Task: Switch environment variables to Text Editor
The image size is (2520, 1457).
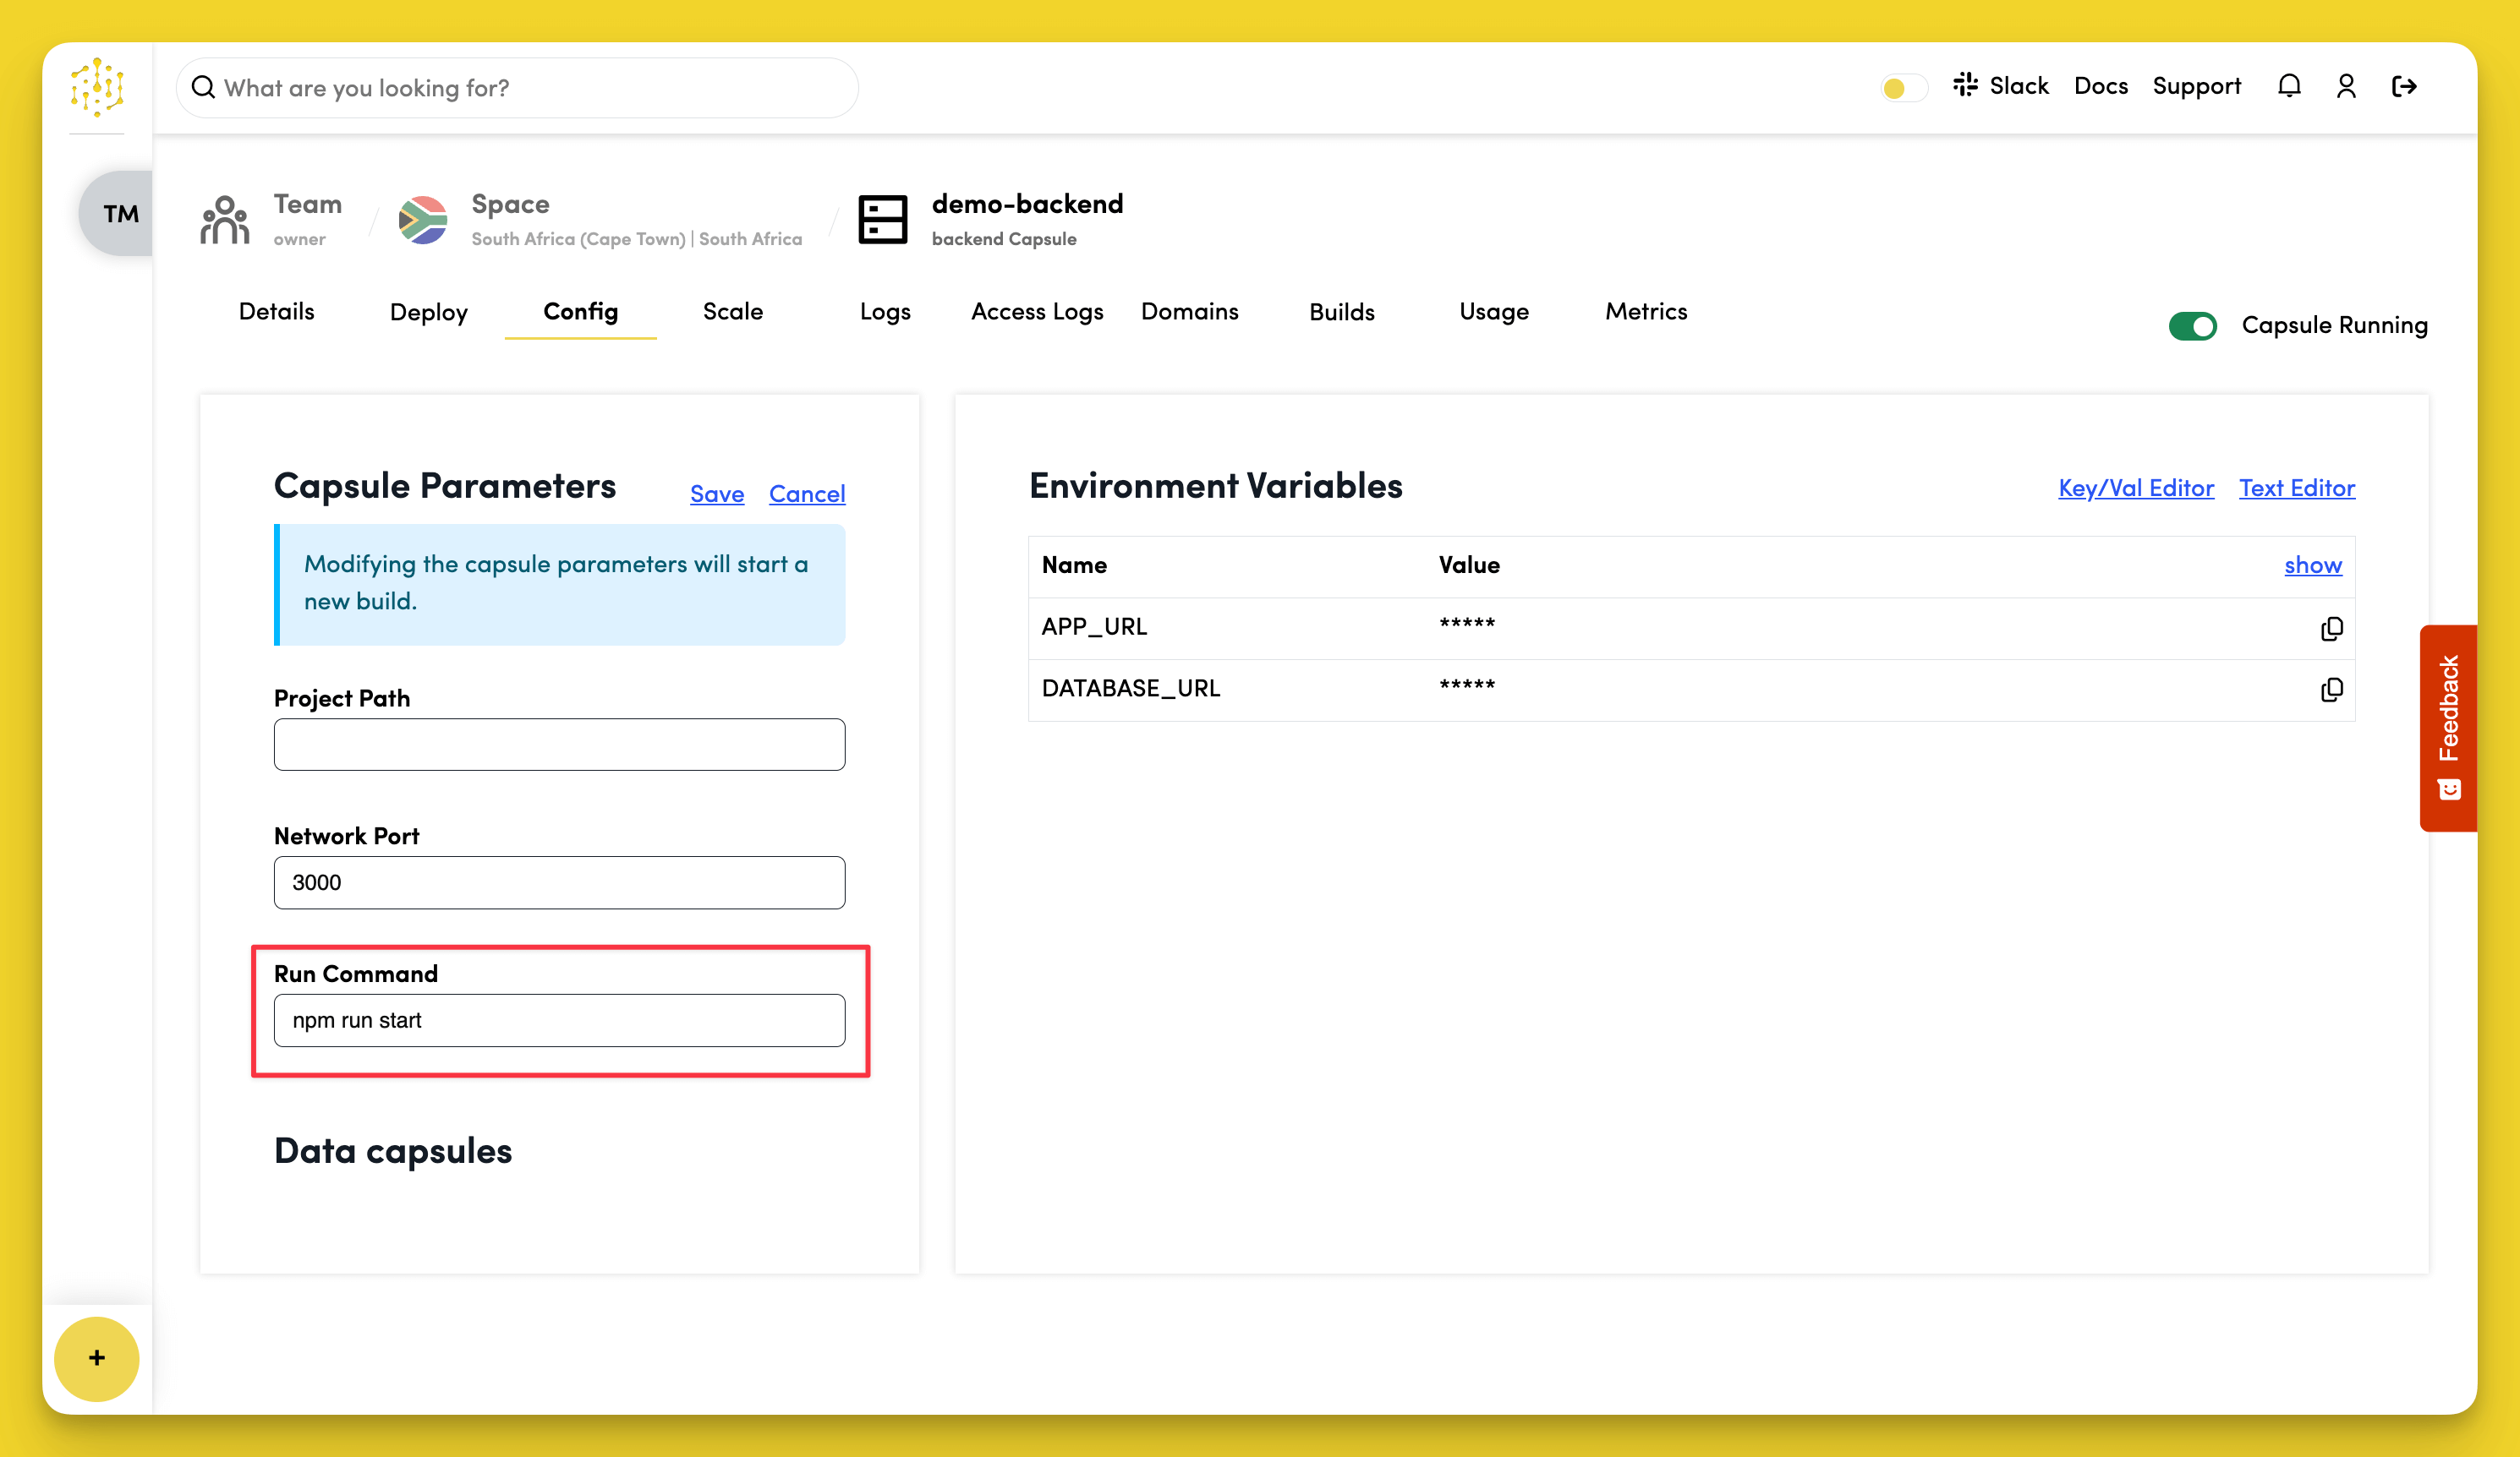Action: (x=2297, y=488)
